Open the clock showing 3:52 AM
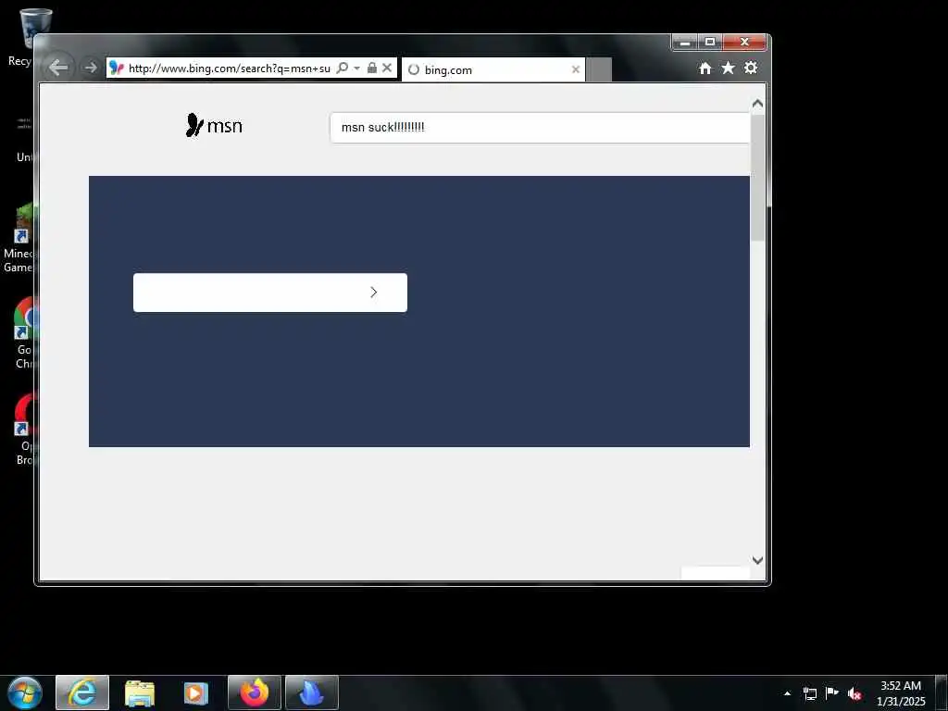The image size is (948, 711). (901, 693)
